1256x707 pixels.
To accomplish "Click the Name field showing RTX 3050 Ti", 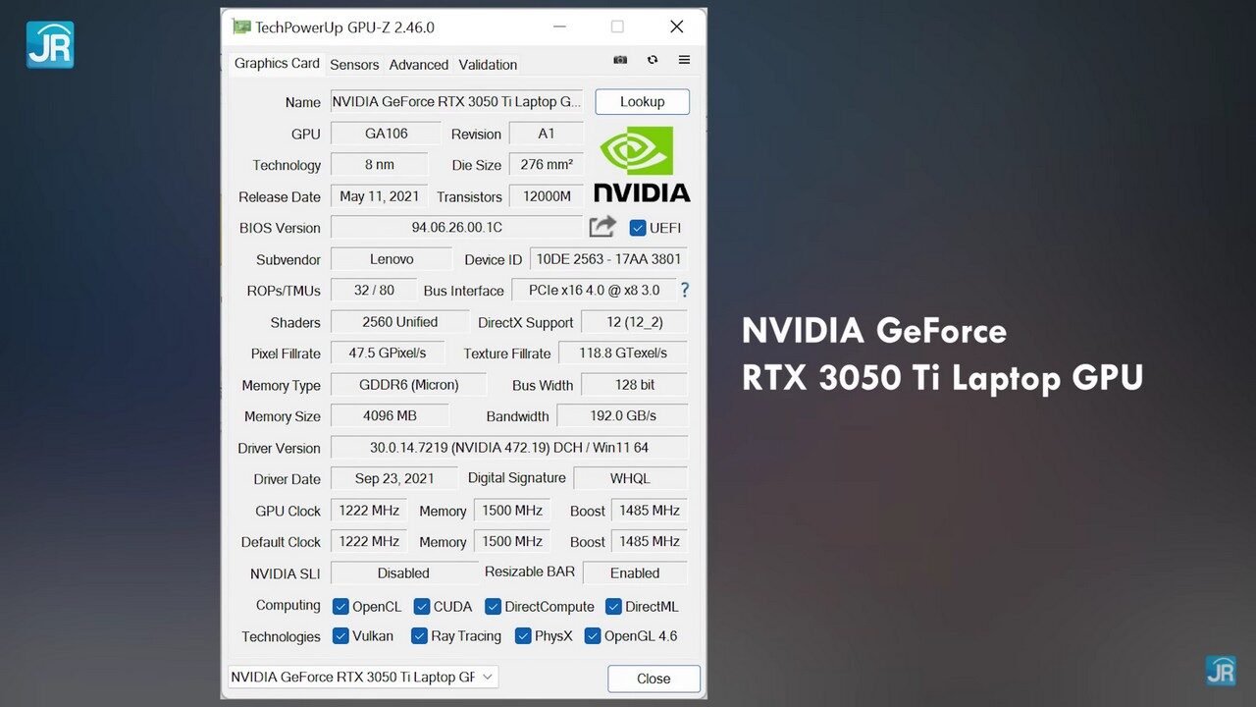I will tap(457, 101).
